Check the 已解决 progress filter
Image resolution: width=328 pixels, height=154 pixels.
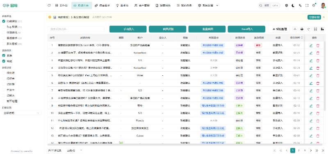tap(4, 95)
